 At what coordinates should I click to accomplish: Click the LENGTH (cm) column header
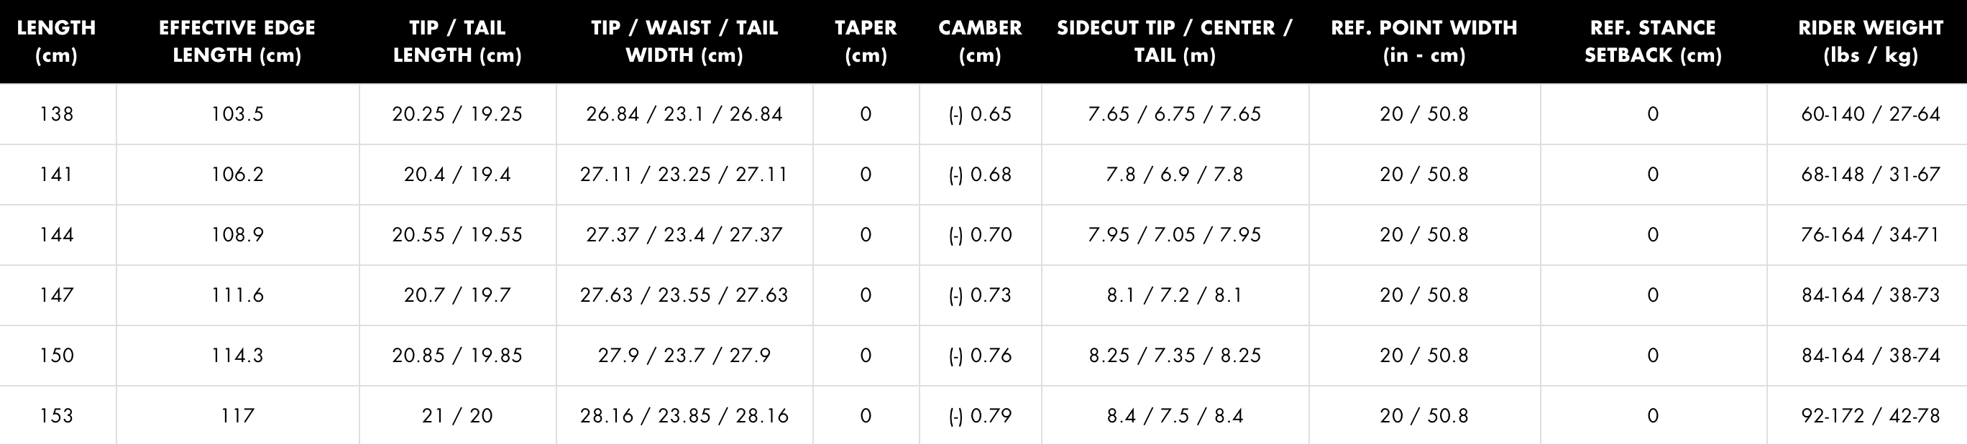pos(57,41)
